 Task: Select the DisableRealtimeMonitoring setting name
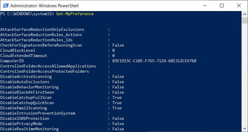29,129
